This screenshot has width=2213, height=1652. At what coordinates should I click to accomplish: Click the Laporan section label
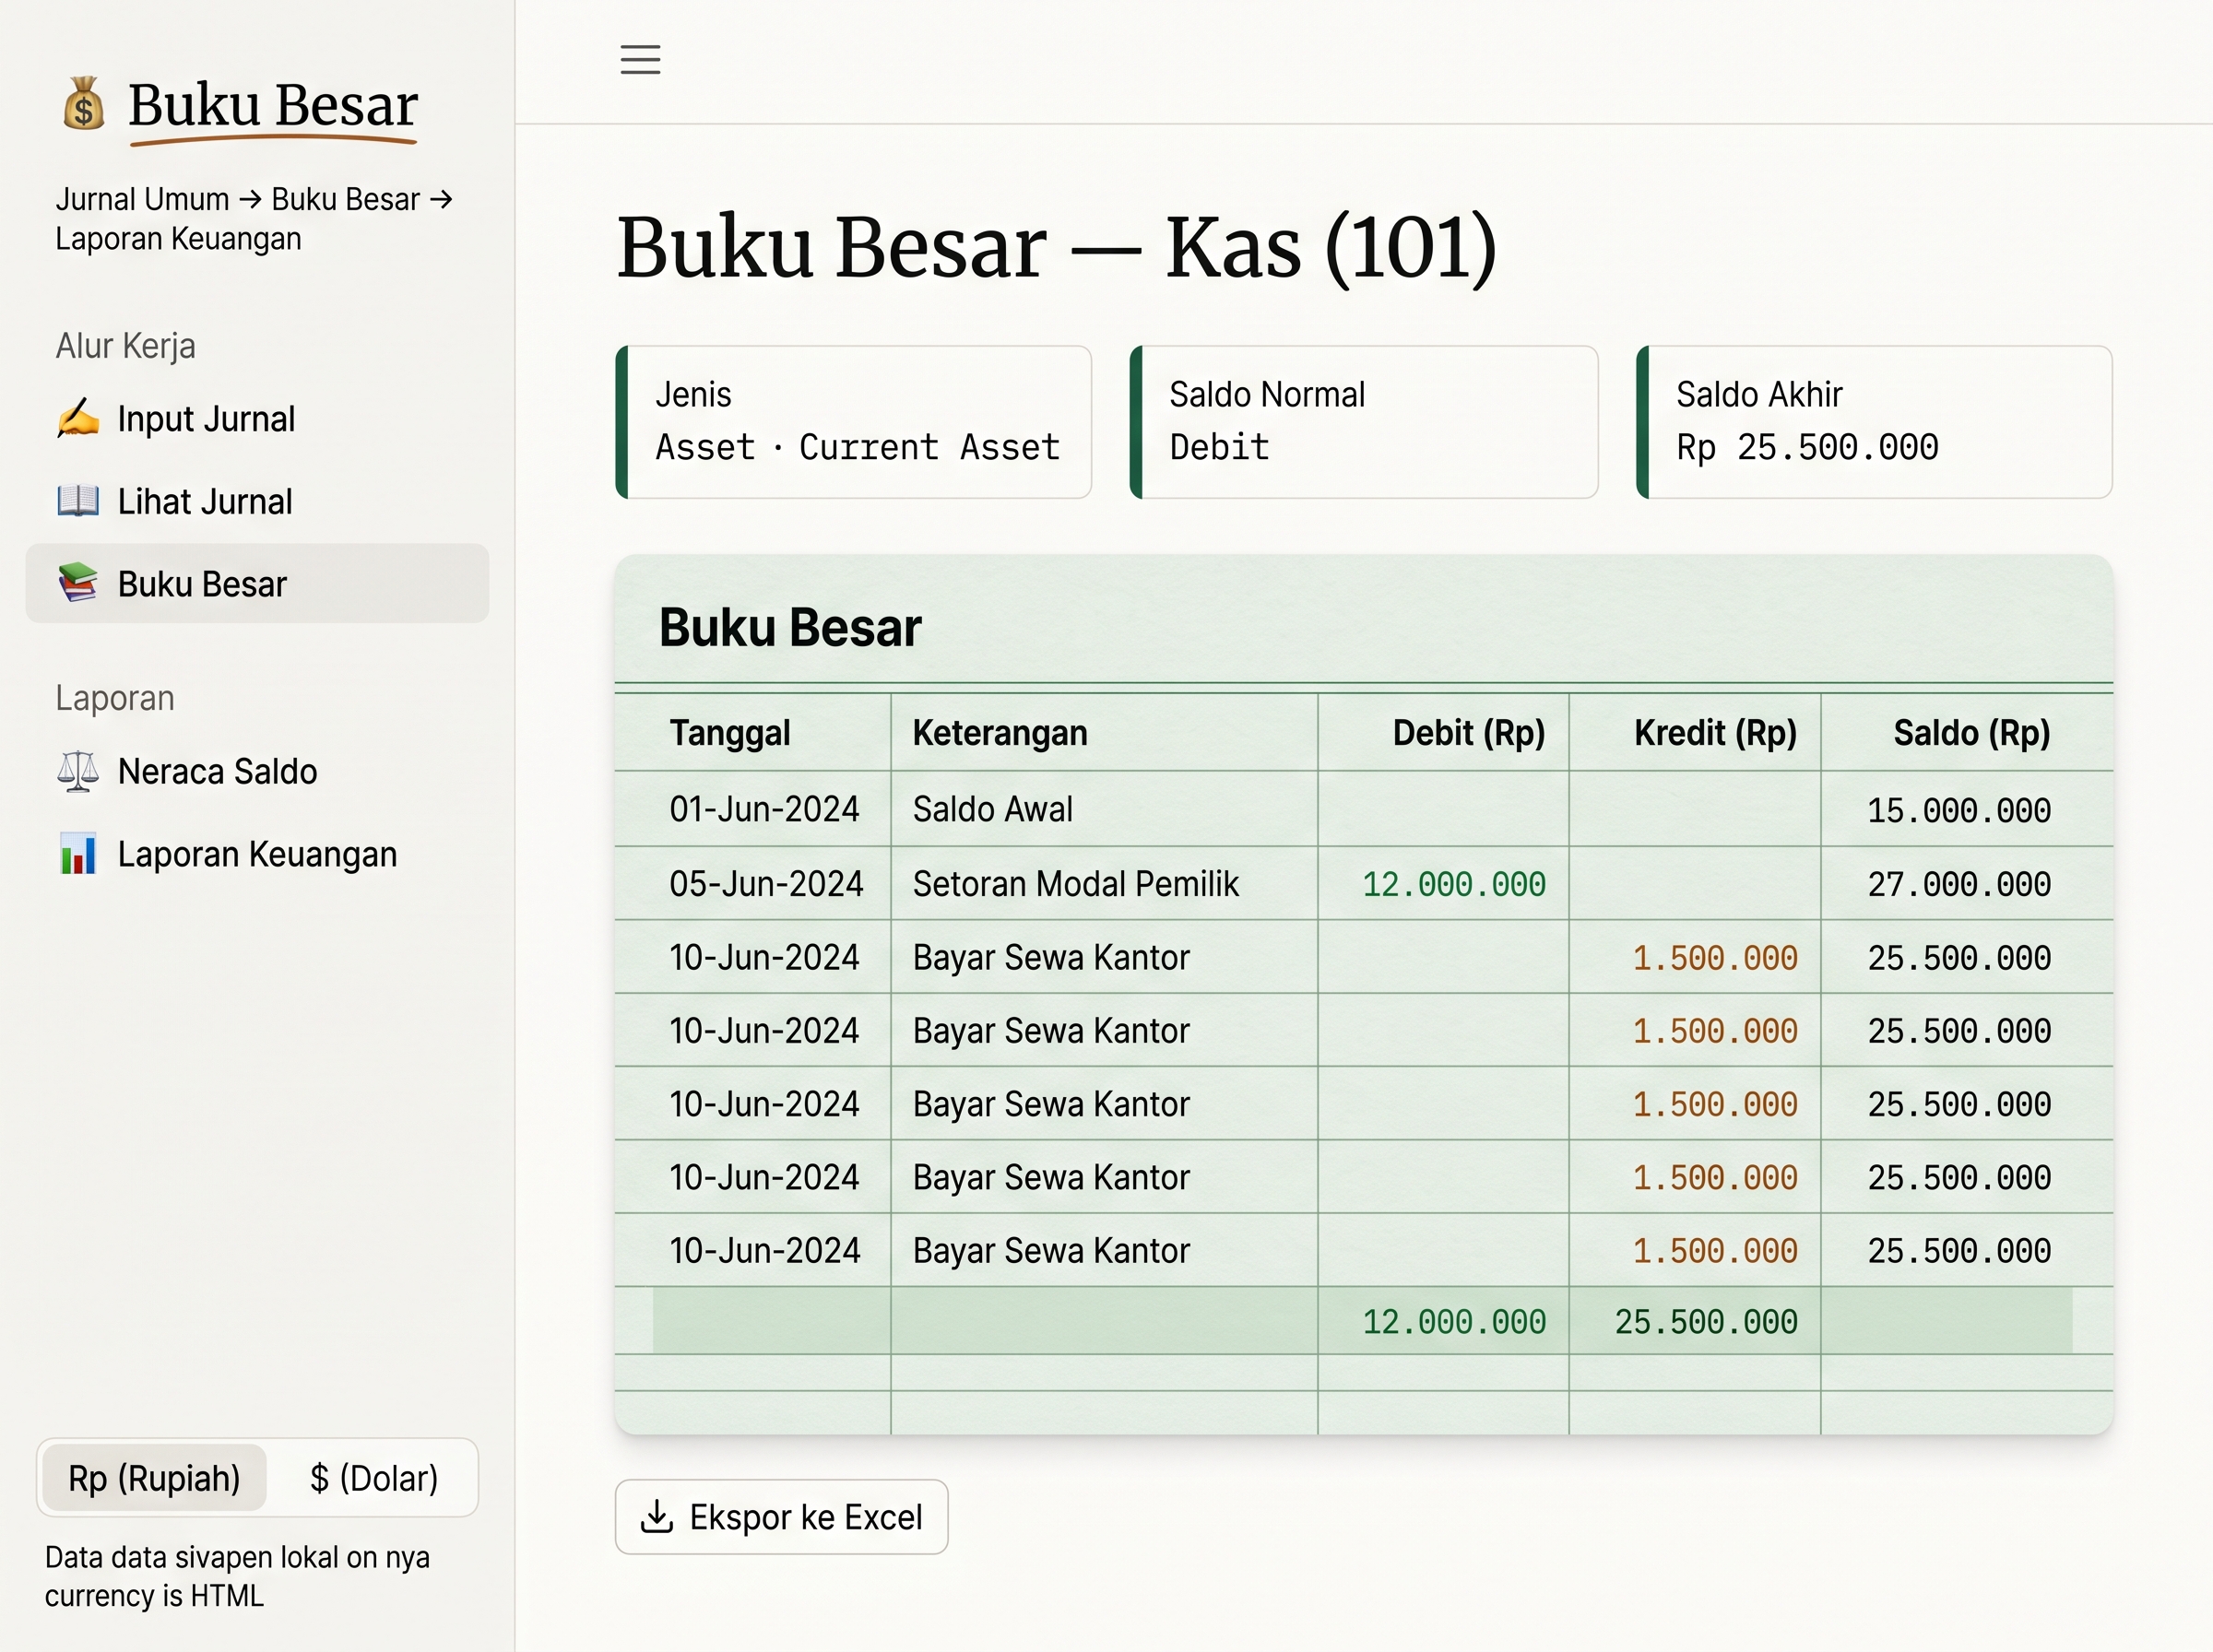pyautogui.click(x=115, y=698)
